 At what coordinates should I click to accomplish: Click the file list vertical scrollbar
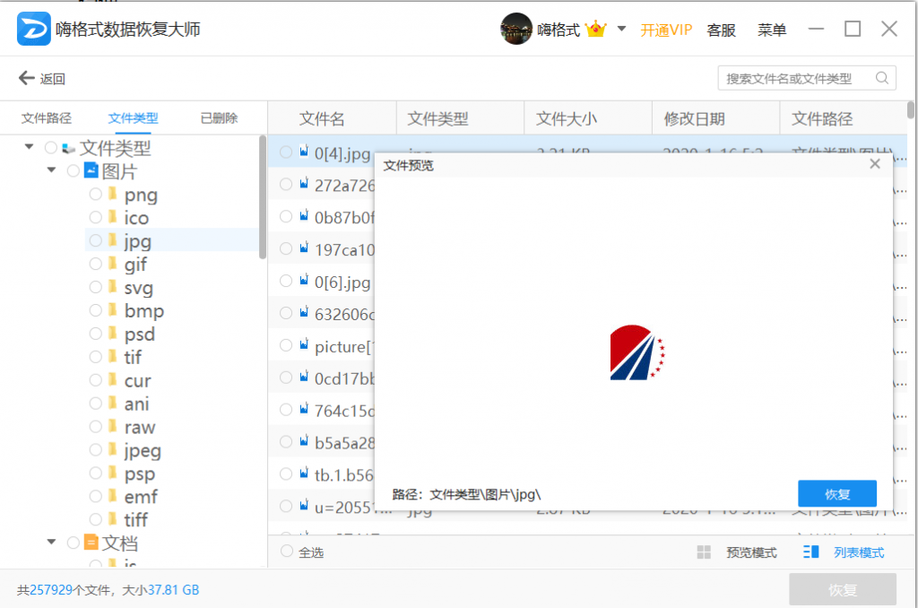911,110
